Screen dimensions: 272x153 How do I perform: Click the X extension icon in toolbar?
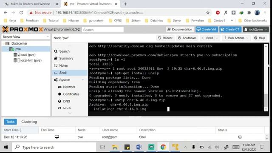(226, 13)
